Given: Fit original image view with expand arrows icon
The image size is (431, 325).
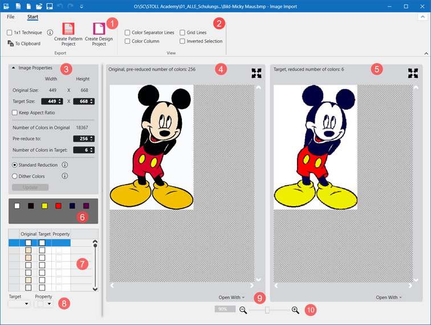Looking at the screenshot, I should tap(257, 73).
